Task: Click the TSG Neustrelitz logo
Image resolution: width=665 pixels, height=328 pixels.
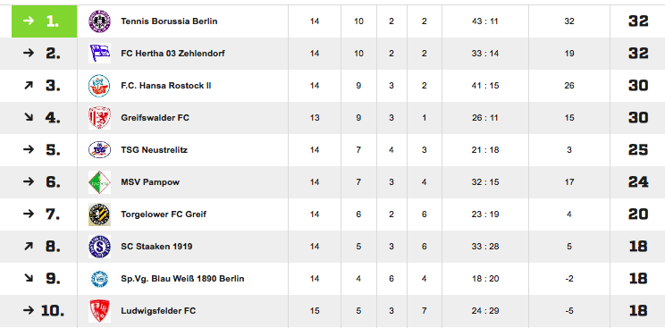Action: click(99, 150)
